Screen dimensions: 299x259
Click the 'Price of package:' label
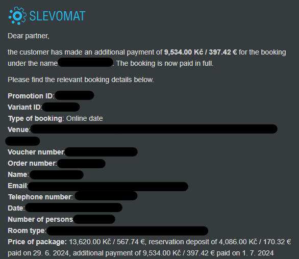[x=37, y=242]
